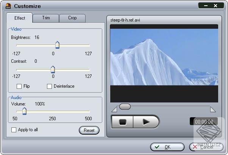
Task: Click the Volume slider handle
Action: point(24,111)
